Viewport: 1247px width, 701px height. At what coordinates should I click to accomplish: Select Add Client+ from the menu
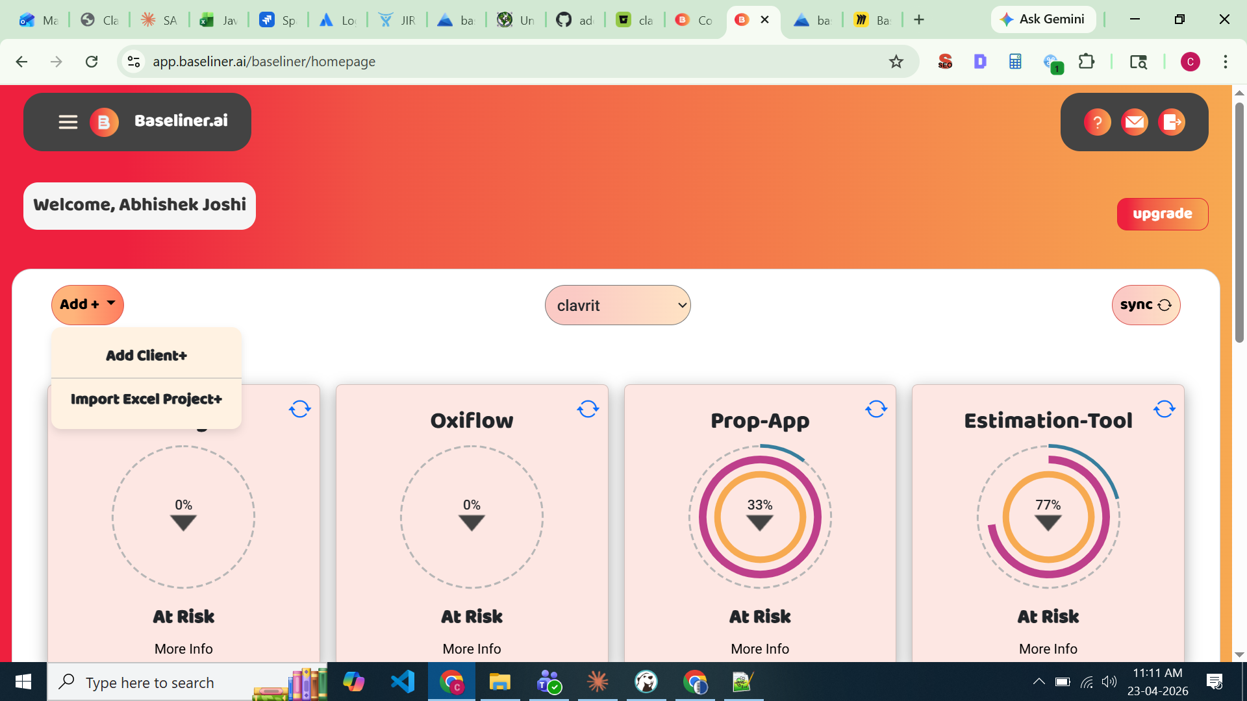pyautogui.click(x=147, y=356)
